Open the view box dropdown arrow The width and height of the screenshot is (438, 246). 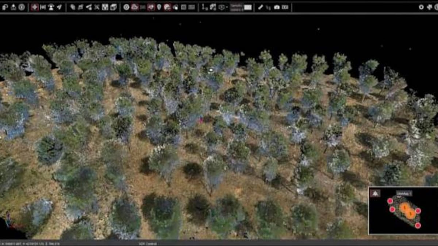(x=227, y=7)
